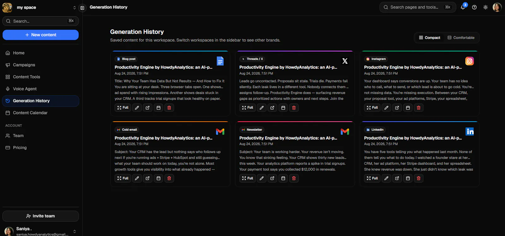
Task: Open the Newsletter card externally
Action: pyautogui.click(x=272, y=178)
